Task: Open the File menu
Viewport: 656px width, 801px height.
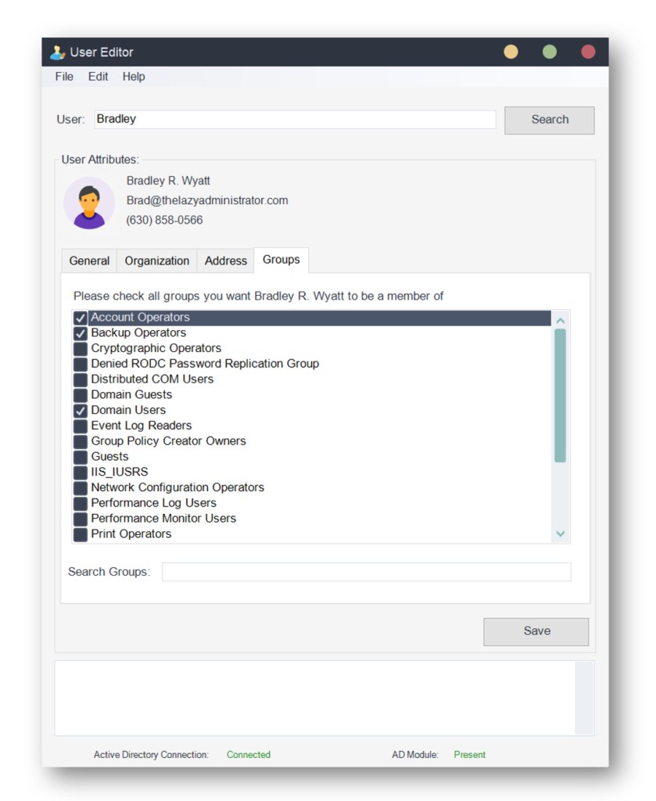Action: point(64,77)
